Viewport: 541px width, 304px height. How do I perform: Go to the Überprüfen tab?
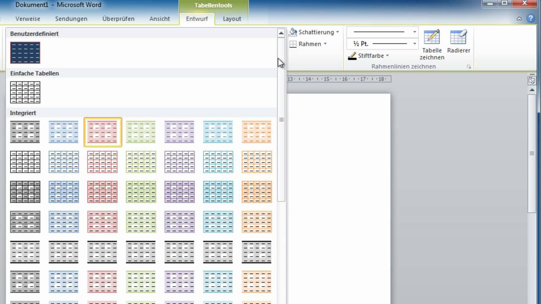(x=118, y=19)
